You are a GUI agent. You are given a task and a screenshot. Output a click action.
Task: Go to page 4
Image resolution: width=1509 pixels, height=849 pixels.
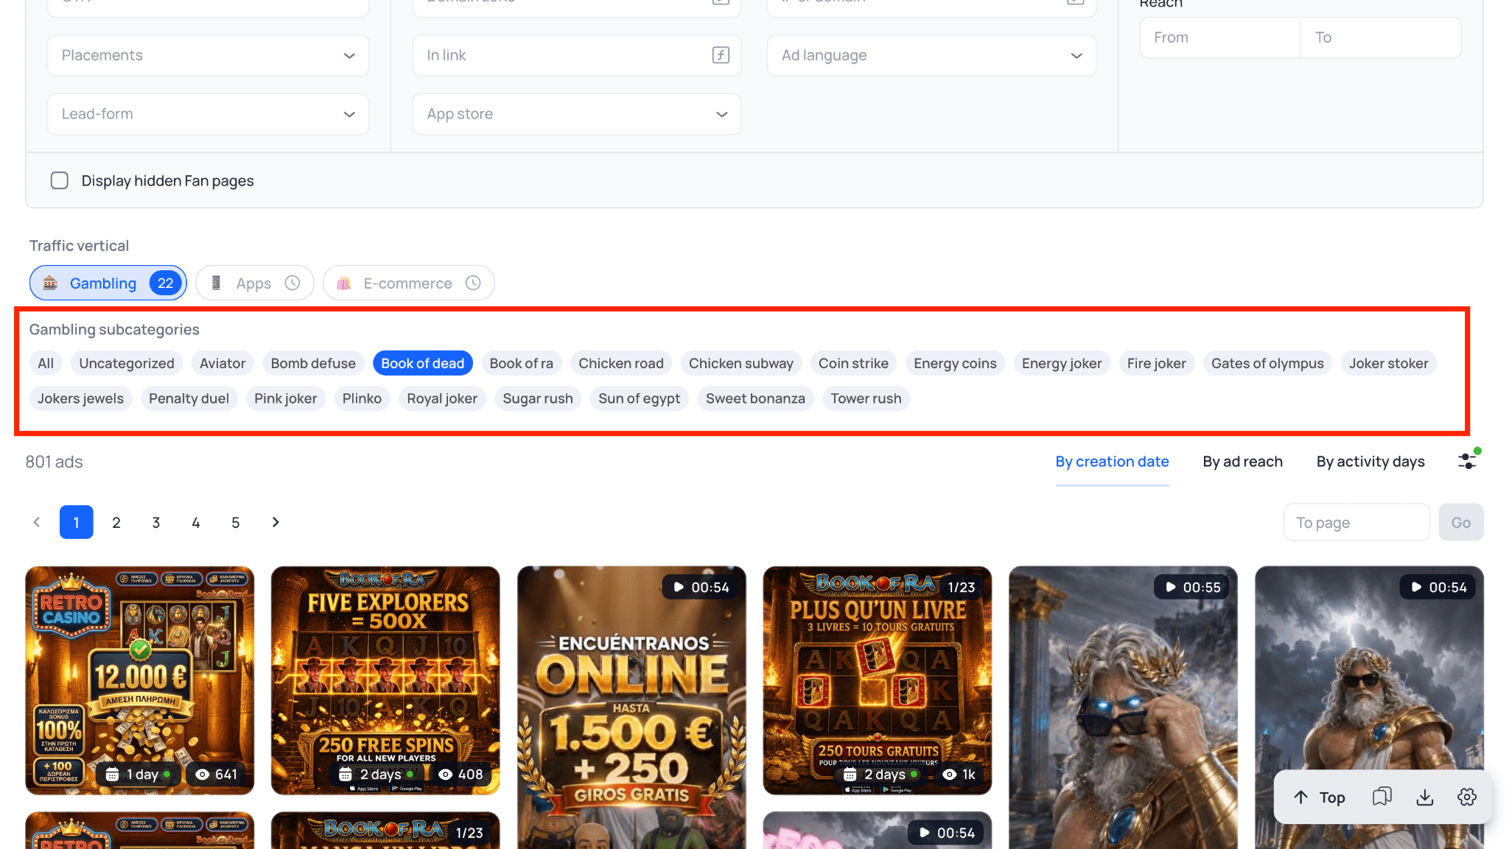coord(196,522)
